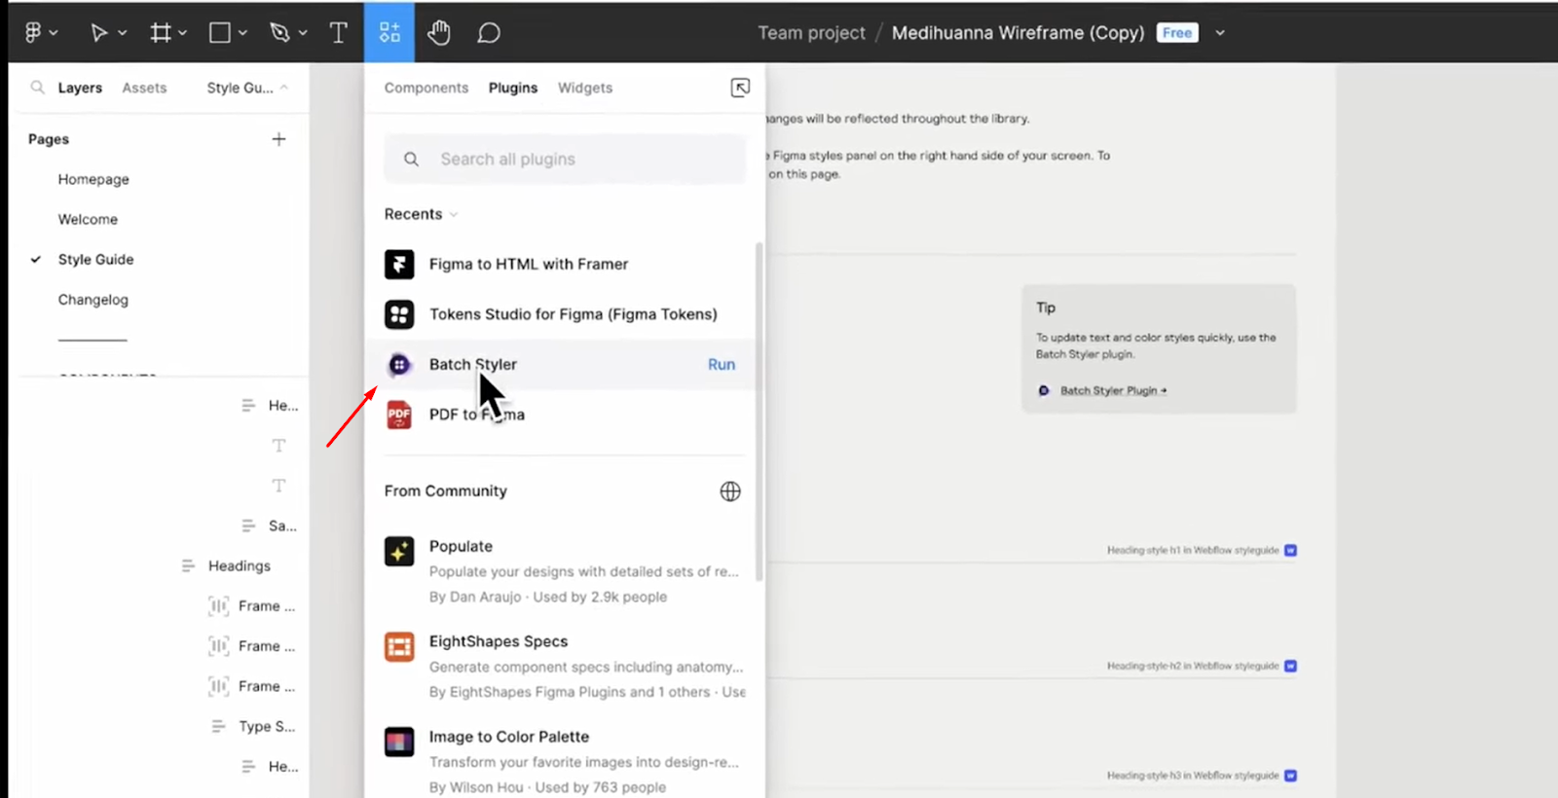Click the Image to Color Palette icon
This screenshot has width=1558, height=798.
click(x=399, y=742)
